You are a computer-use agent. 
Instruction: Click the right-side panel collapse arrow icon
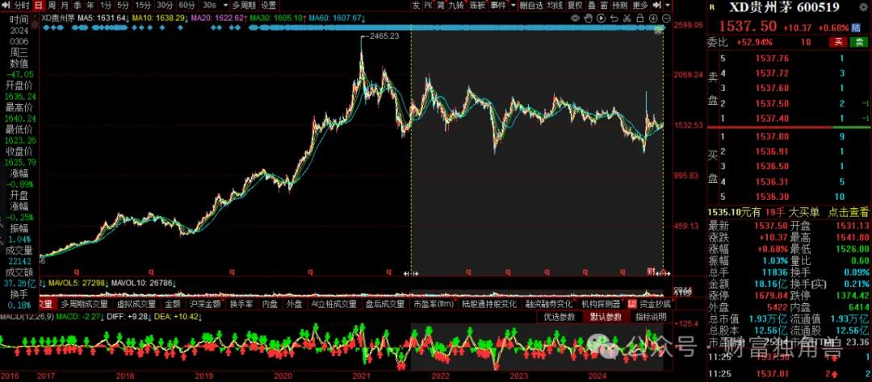(656, 6)
